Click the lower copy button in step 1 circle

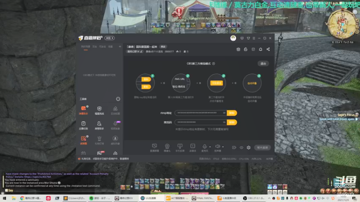point(146,87)
